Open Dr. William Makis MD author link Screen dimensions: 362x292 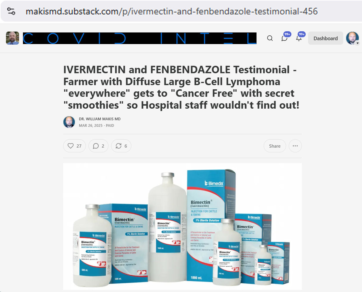(x=100, y=119)
